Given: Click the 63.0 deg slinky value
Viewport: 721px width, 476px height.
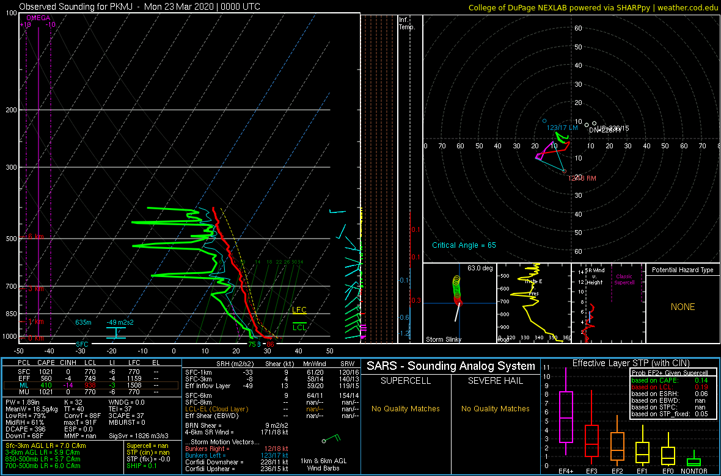Looking at the screenshot, I should coord(479,268).
